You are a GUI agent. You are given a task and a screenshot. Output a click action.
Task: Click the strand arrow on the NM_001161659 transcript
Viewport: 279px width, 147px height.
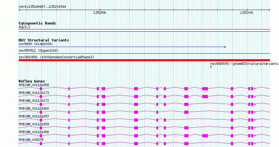[255, 128]
